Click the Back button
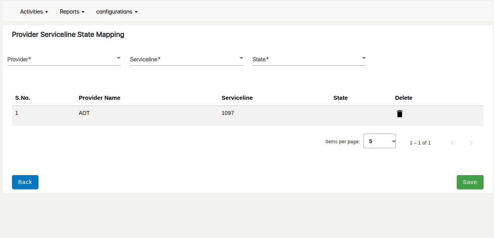The width and height of the screenshot is (494, 238). point(25,182)
